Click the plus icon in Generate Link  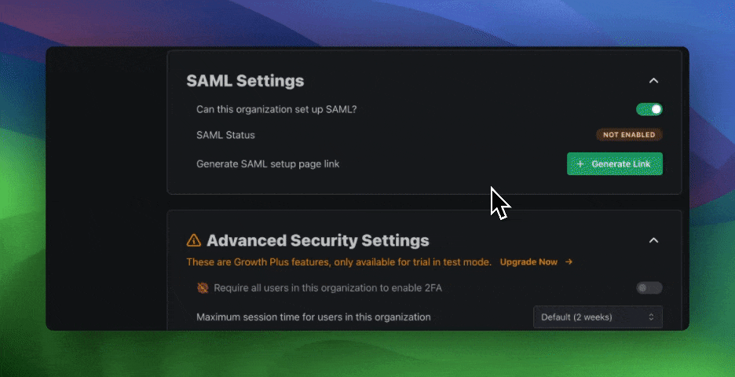[580, 164]
